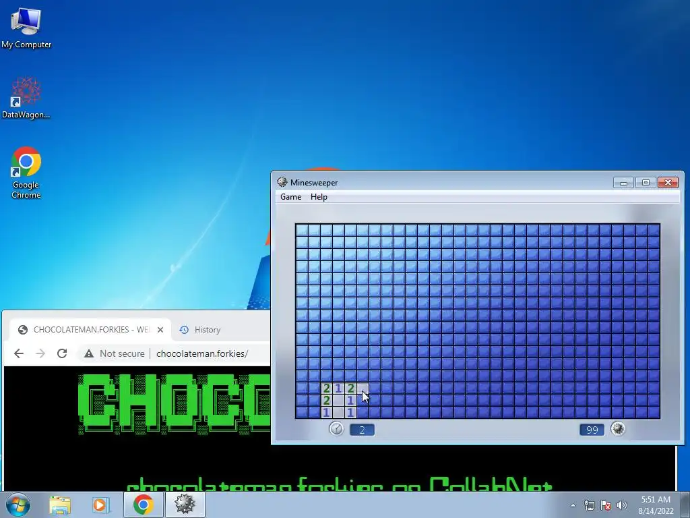Open the Game menu in Minesweeper

click(291, 197)
